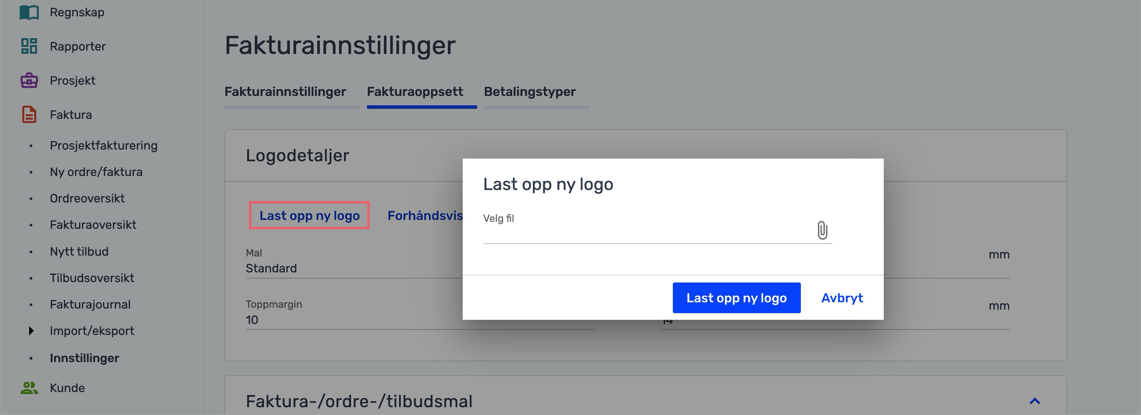Image resolution: width=1141 pixels, height=415 pixels.
Task: Click the Regnskap book icon
Action: click(x=29, y=12)
